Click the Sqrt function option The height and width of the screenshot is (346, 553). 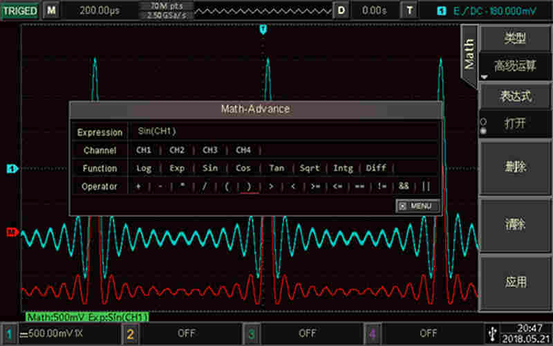coord(310,168)
